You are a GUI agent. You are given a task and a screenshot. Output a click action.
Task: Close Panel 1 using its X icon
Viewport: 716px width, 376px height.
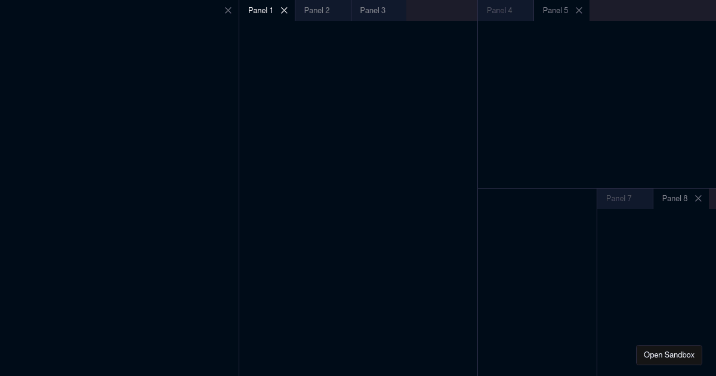click(x=284, y=10)
